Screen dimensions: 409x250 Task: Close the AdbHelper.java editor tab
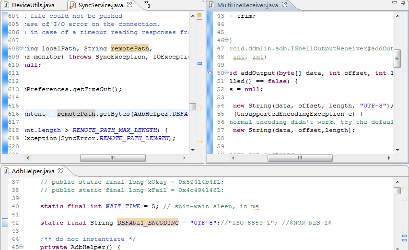point(61,171)
